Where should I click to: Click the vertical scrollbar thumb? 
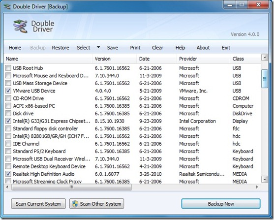click(x=265, y=79)
